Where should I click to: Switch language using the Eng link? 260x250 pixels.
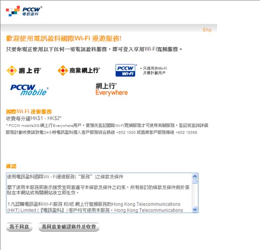coord(207,30)
